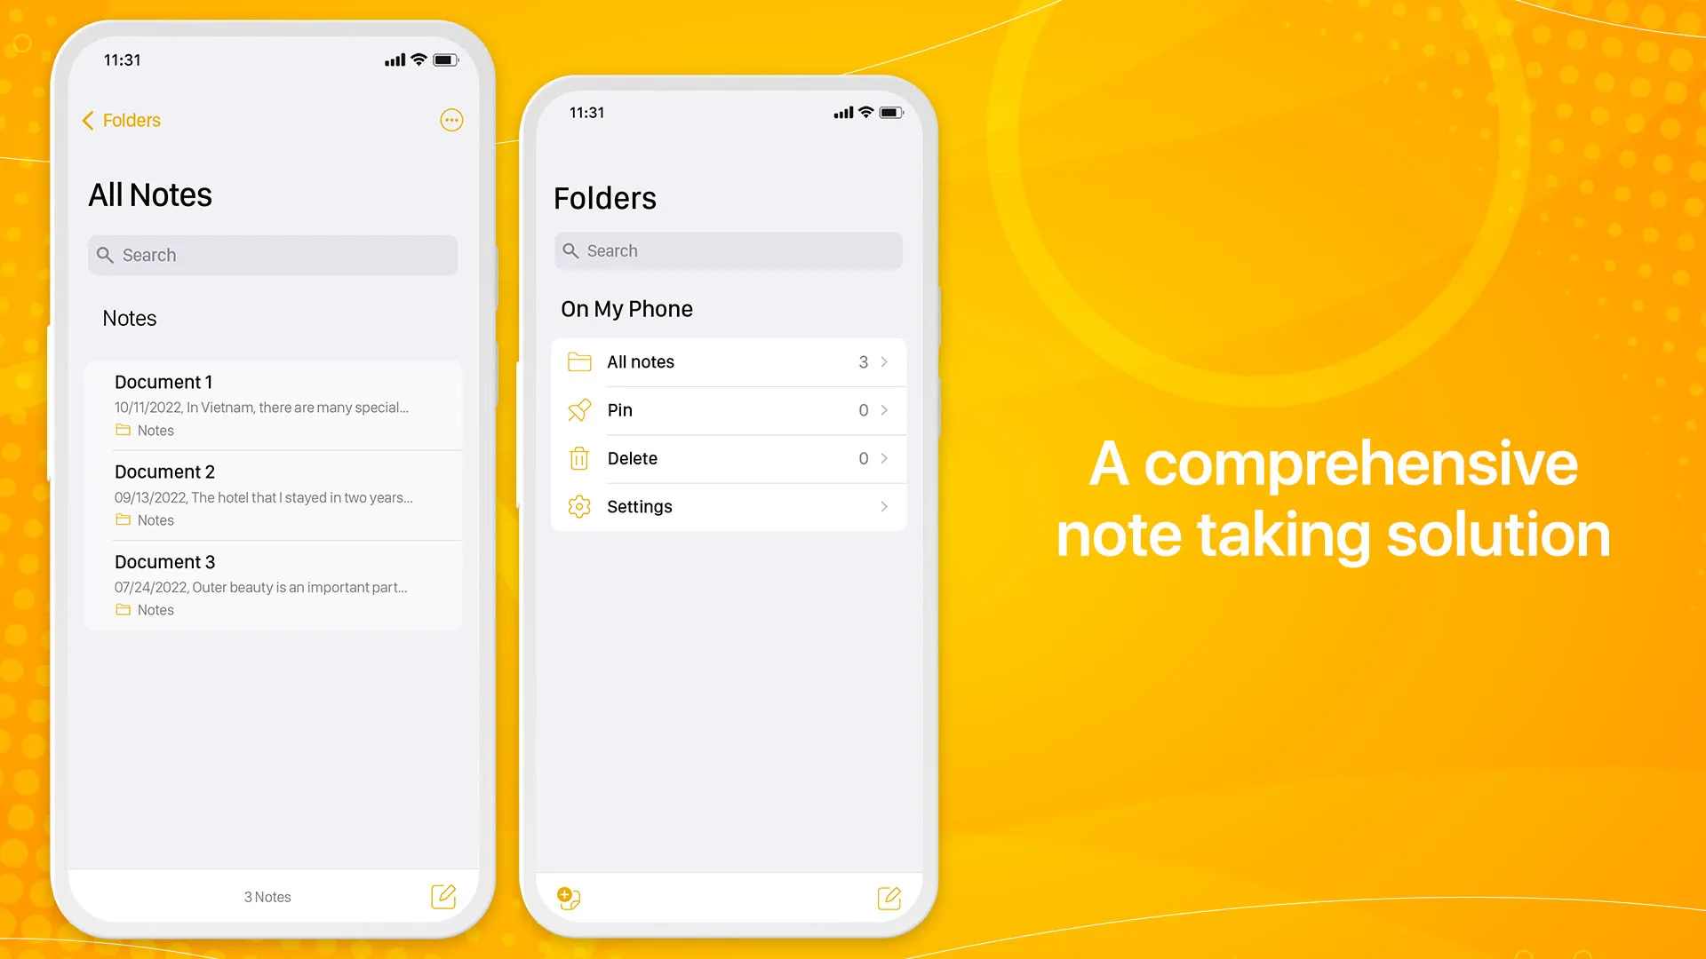Tap the delete trash icon in folders

[577, 458]
